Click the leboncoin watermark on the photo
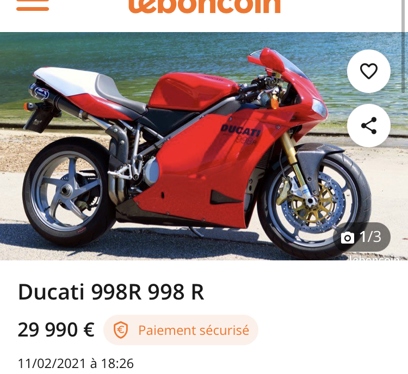Screen dimensions: 408x374 [375, 258]
